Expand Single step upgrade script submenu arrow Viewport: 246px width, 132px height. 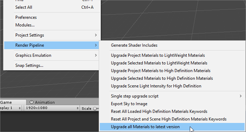241,96
